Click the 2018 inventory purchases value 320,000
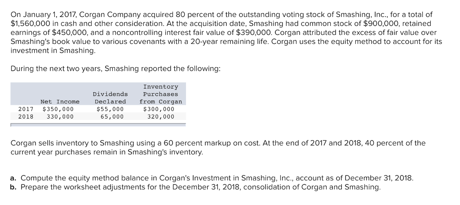 [160, 116]
